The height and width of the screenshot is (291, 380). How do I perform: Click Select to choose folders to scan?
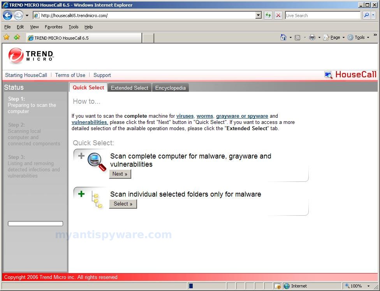(x=123, y=204)
